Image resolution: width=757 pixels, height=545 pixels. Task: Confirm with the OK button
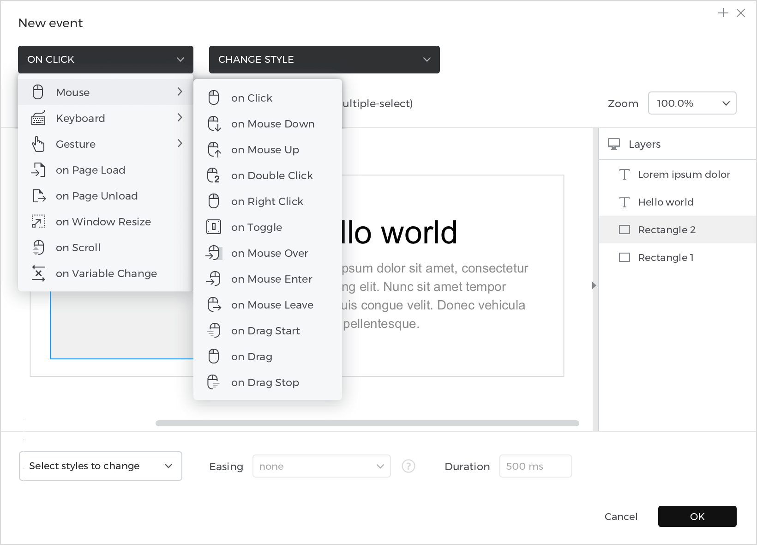point(697,516)
